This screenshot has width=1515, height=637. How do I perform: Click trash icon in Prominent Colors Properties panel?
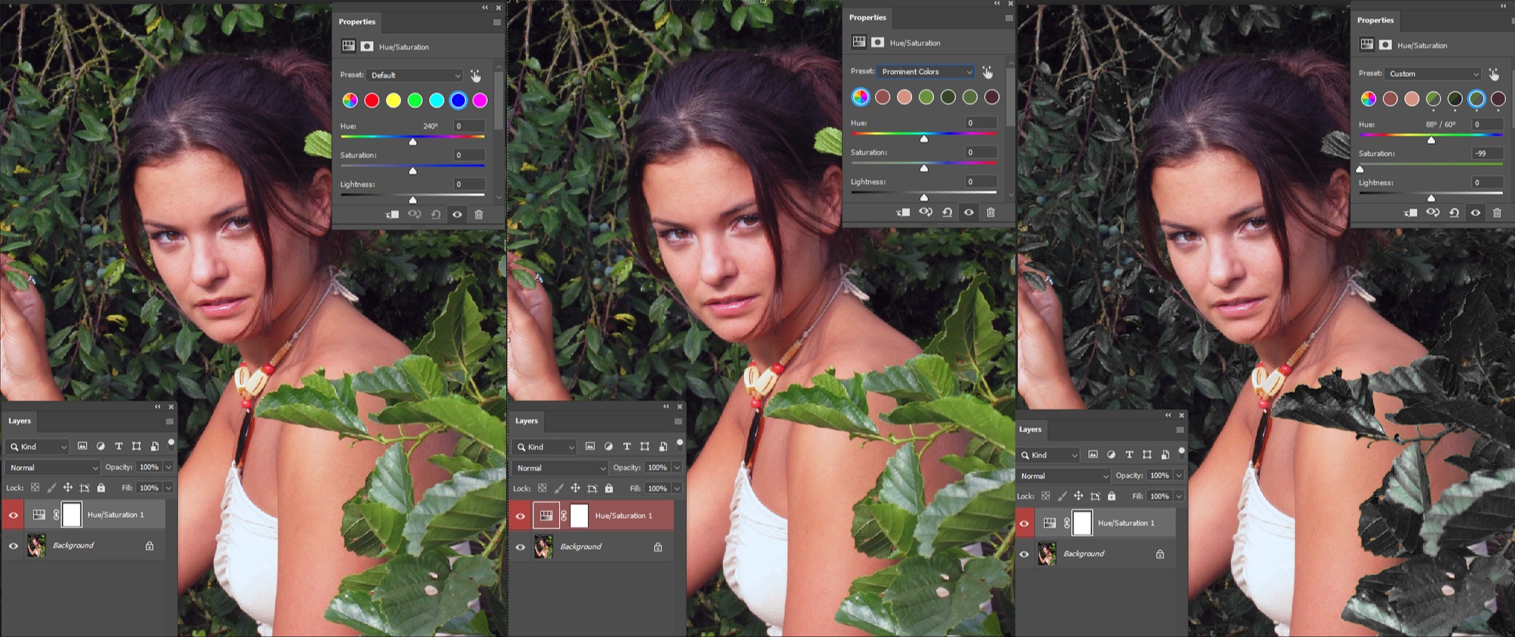coord(990,213)
